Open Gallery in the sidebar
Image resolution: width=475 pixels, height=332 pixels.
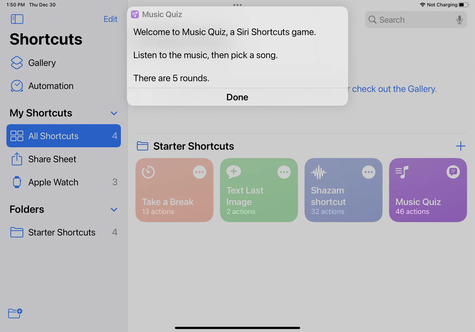tap(42, 63)
